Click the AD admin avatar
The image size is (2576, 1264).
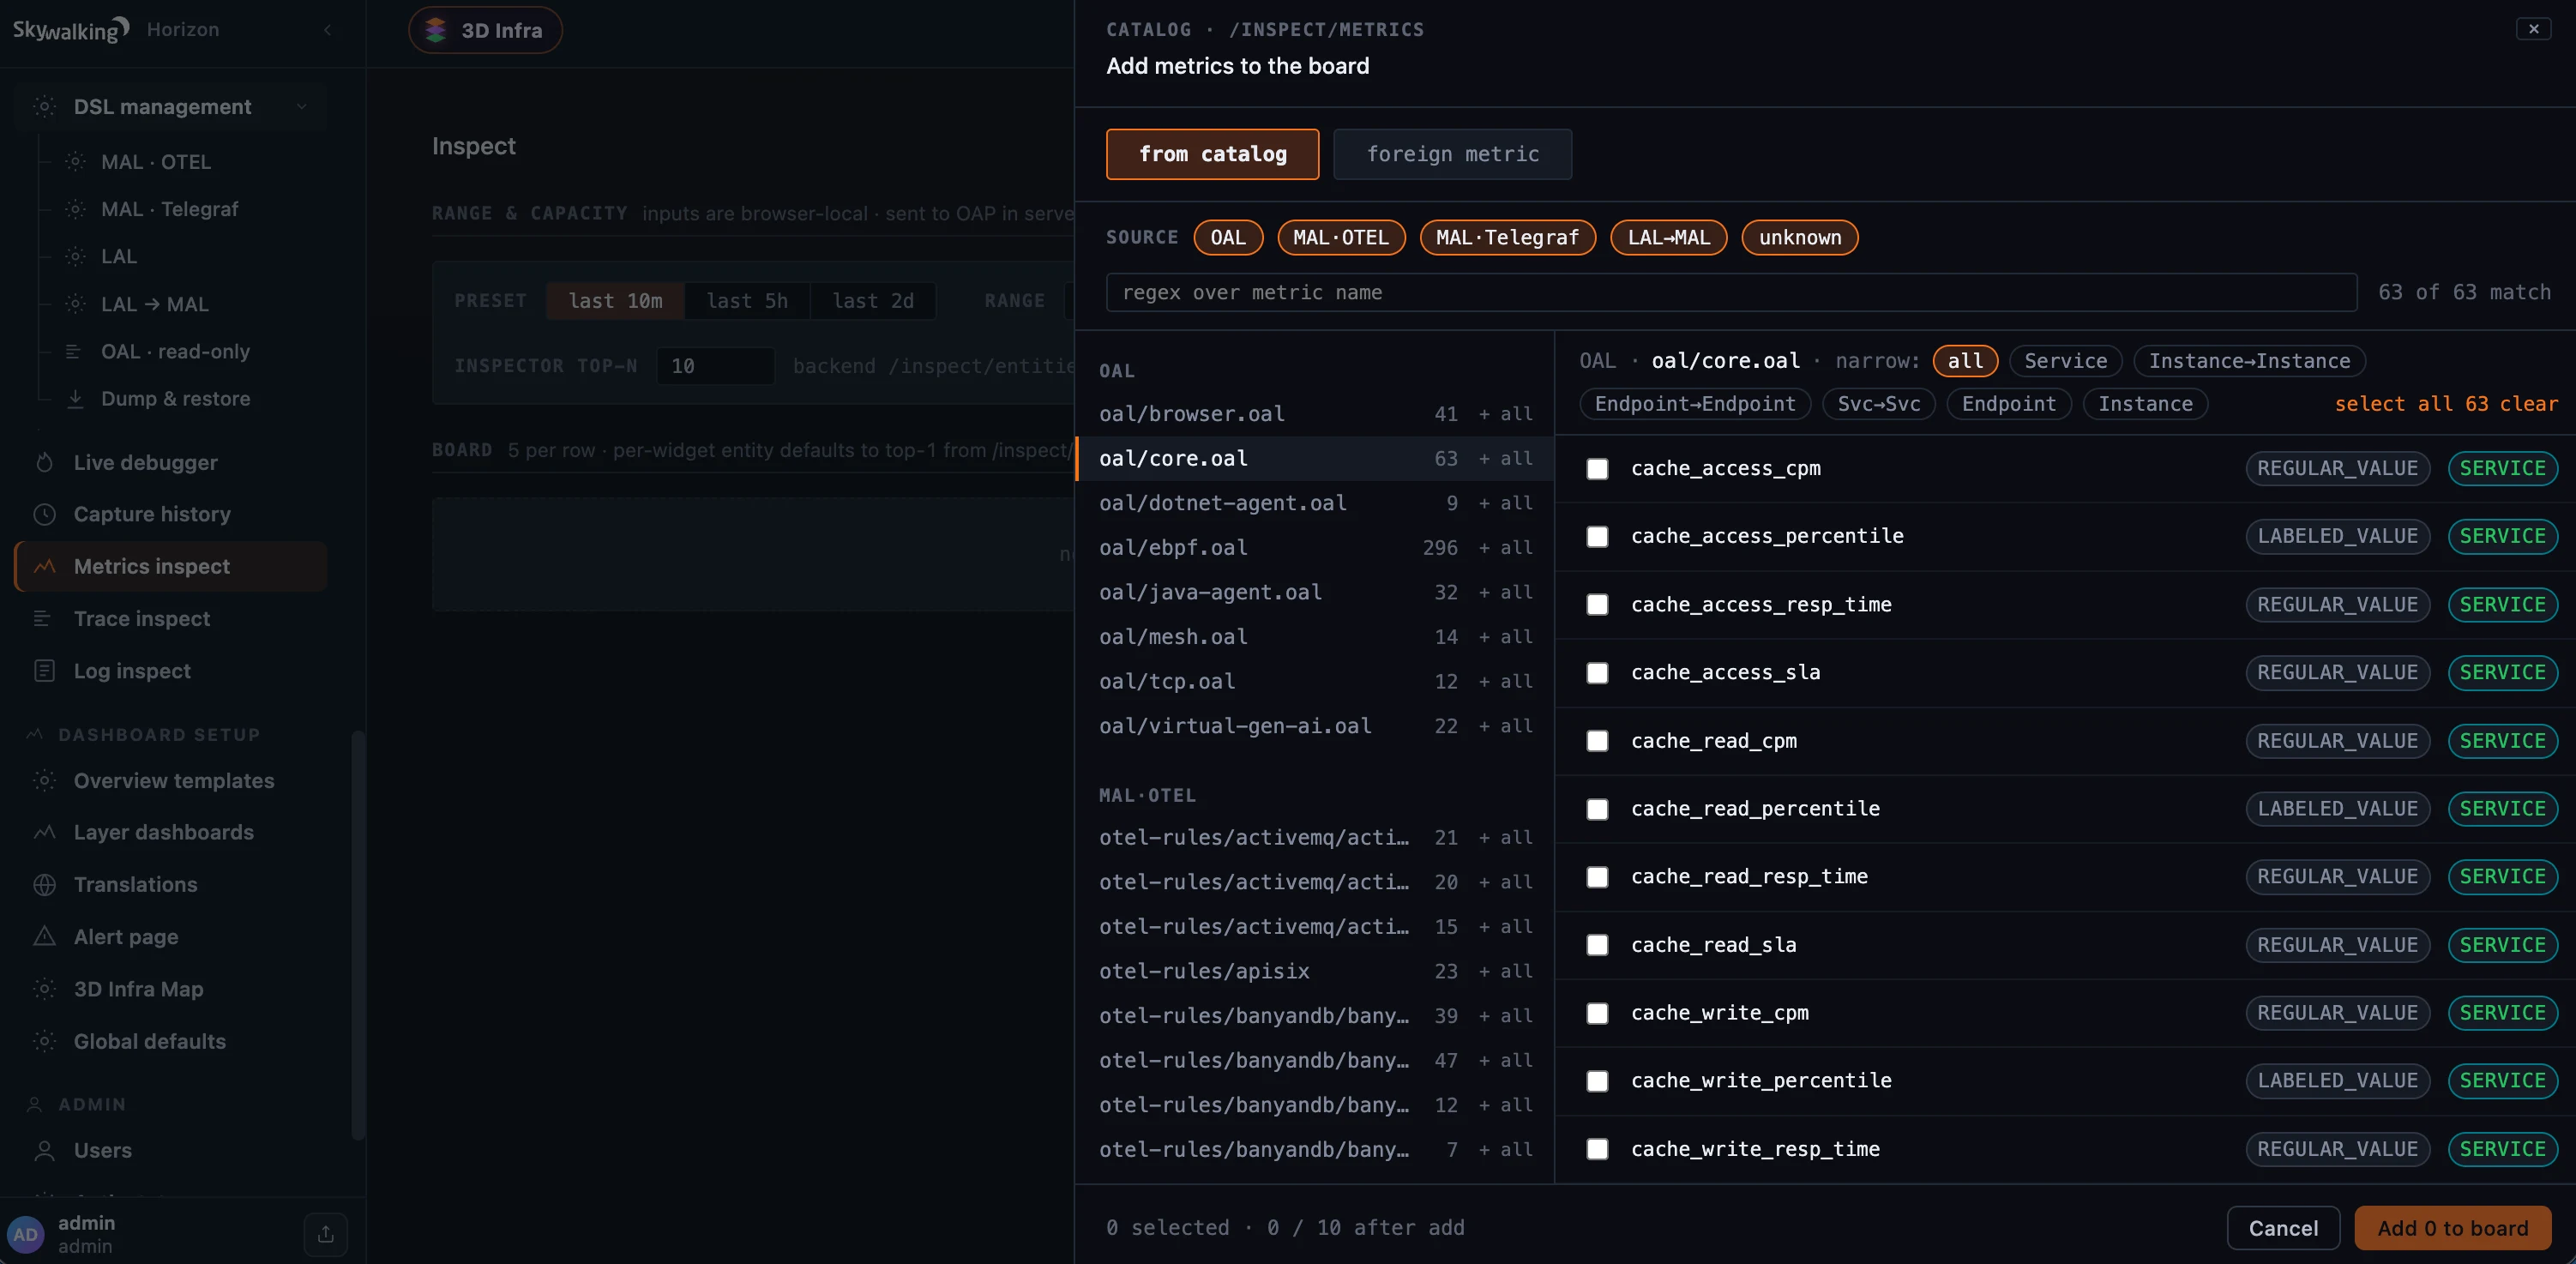[x=25, y=1234]
